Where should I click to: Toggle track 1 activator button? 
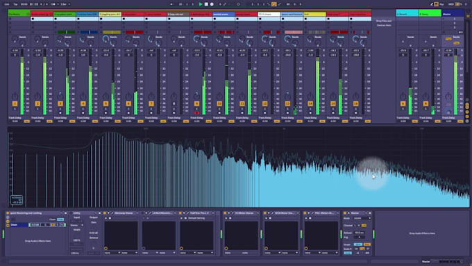[15, 103]
